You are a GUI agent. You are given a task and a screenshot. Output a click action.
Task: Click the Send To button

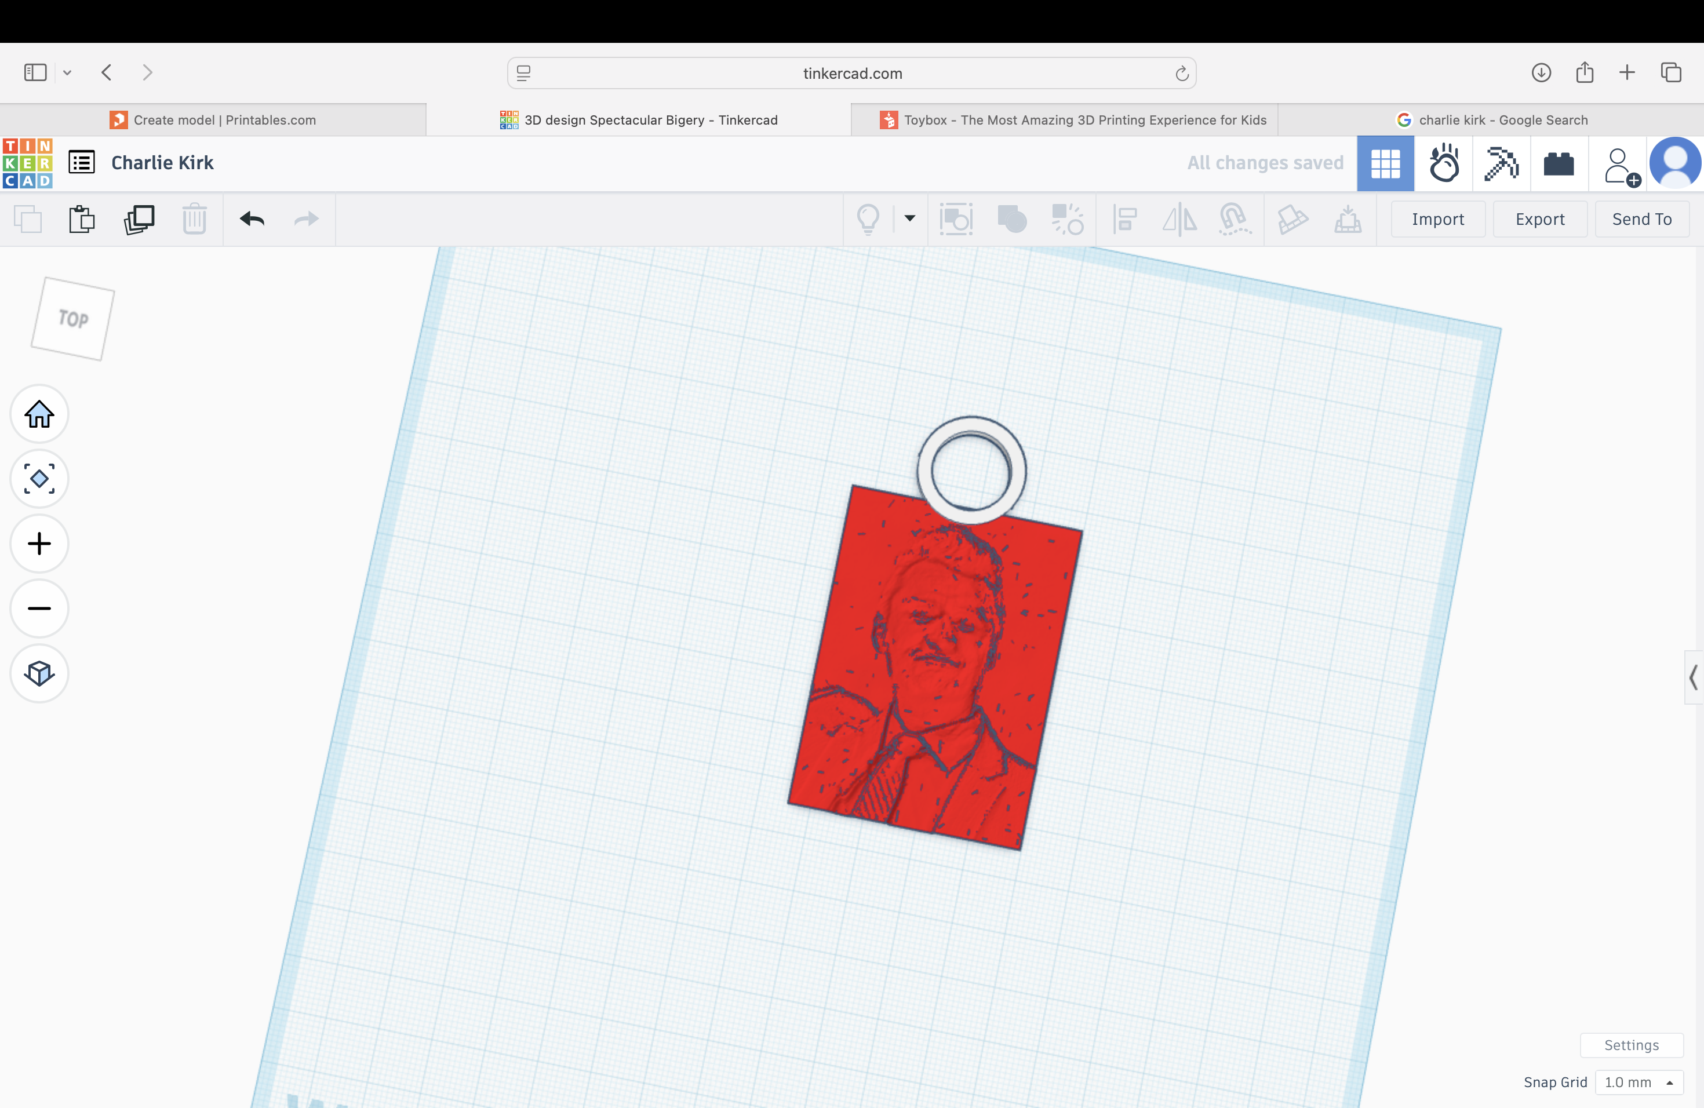1642,219
